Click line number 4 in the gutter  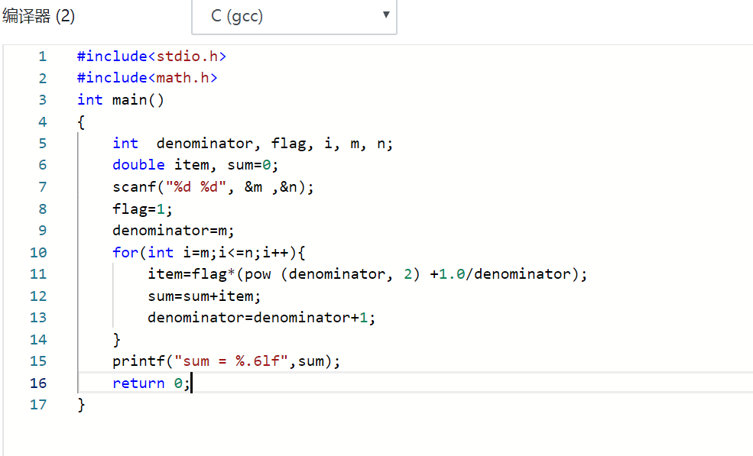pyautogui.click(x=43, y=122)
